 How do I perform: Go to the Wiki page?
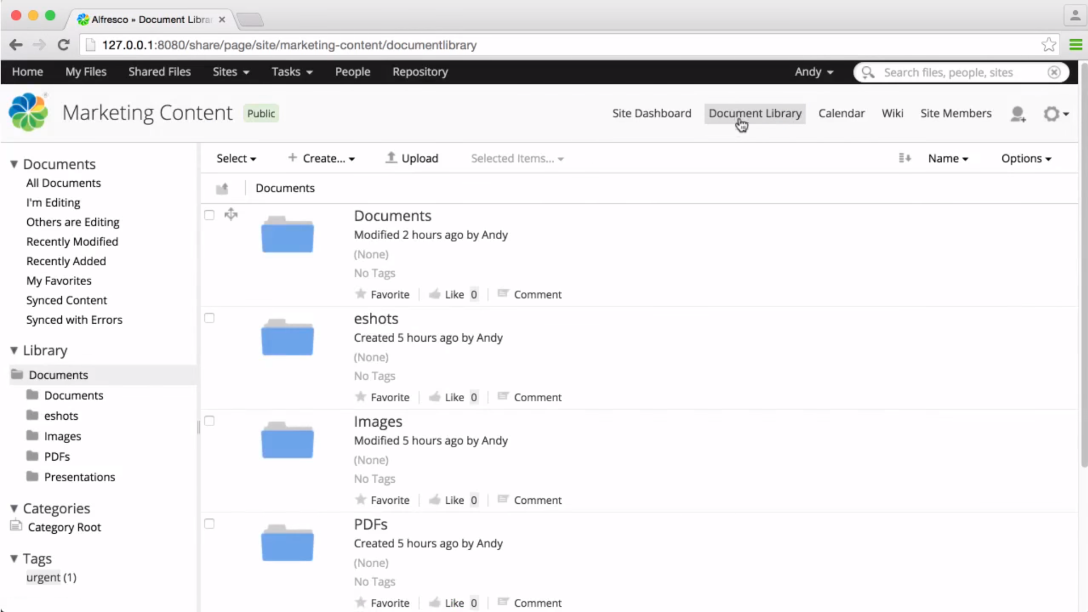pos(892,113)
